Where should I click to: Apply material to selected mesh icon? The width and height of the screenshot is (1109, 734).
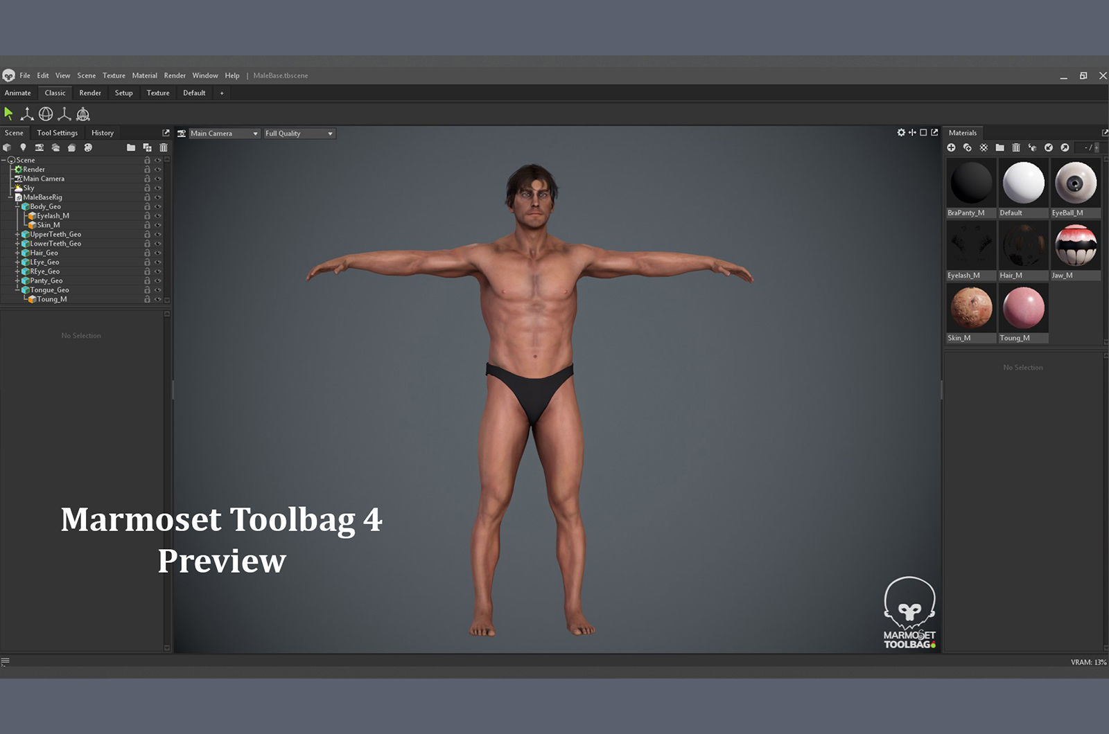click(x=1032, y=147)
